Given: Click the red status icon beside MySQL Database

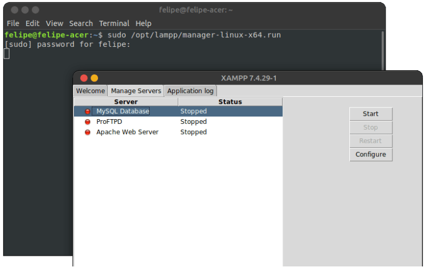Looking at the screenshot, I should (87, 112).
